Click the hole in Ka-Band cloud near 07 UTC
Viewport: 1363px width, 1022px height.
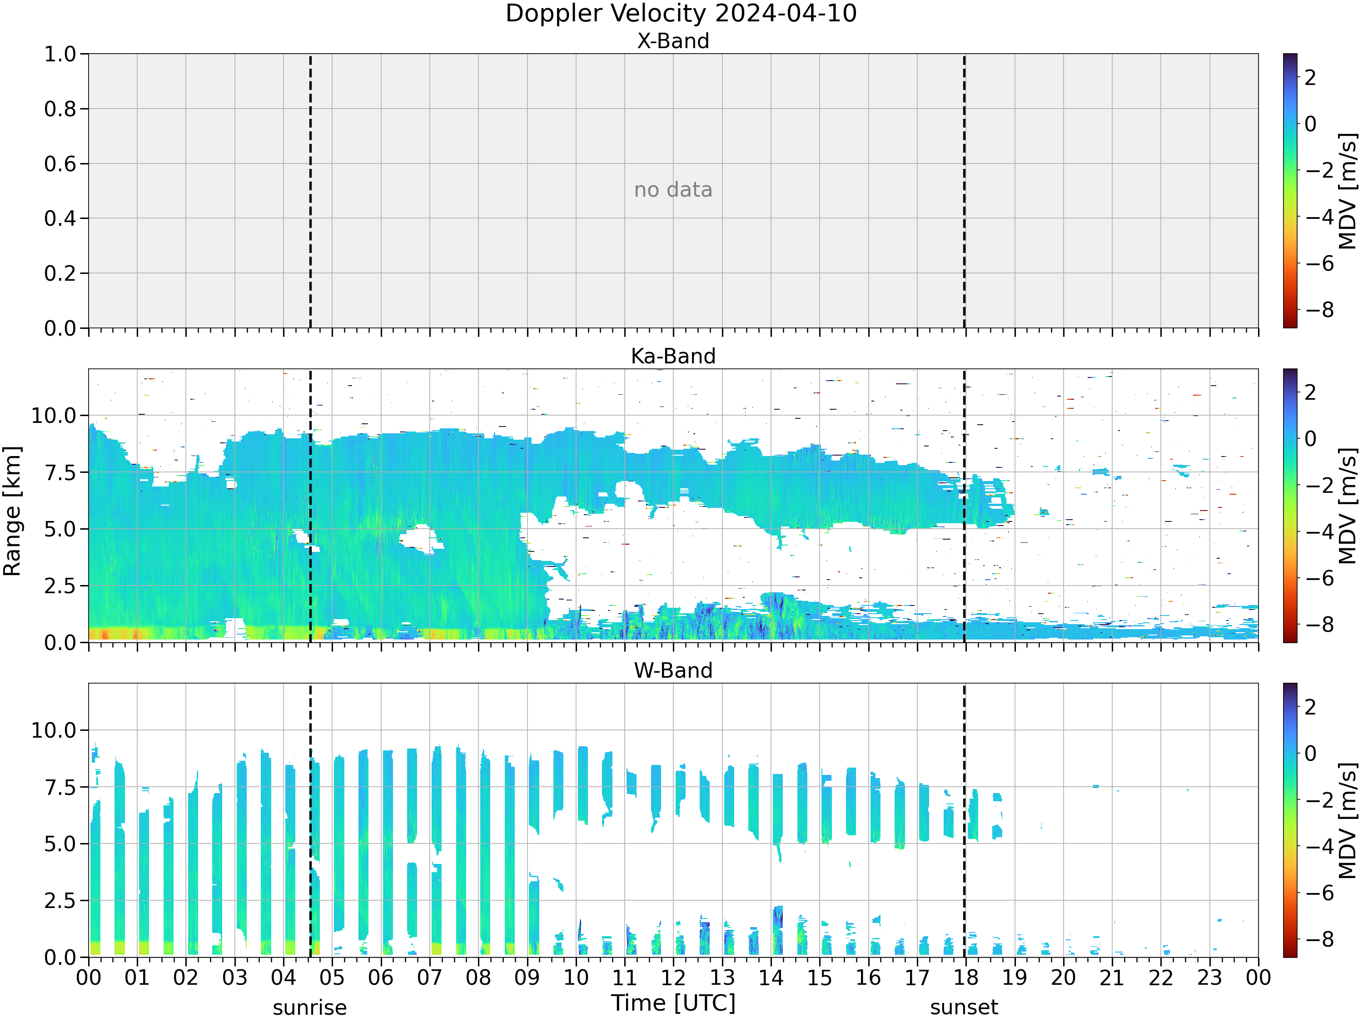(x=422, y=539)
